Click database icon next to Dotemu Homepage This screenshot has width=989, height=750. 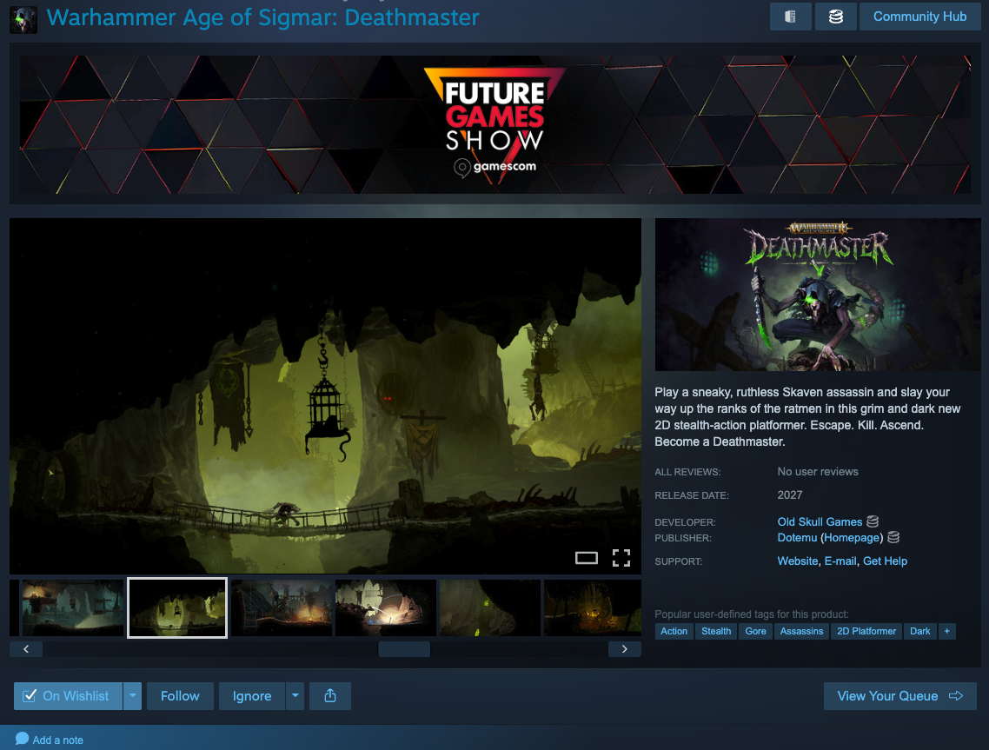(893, 537)
